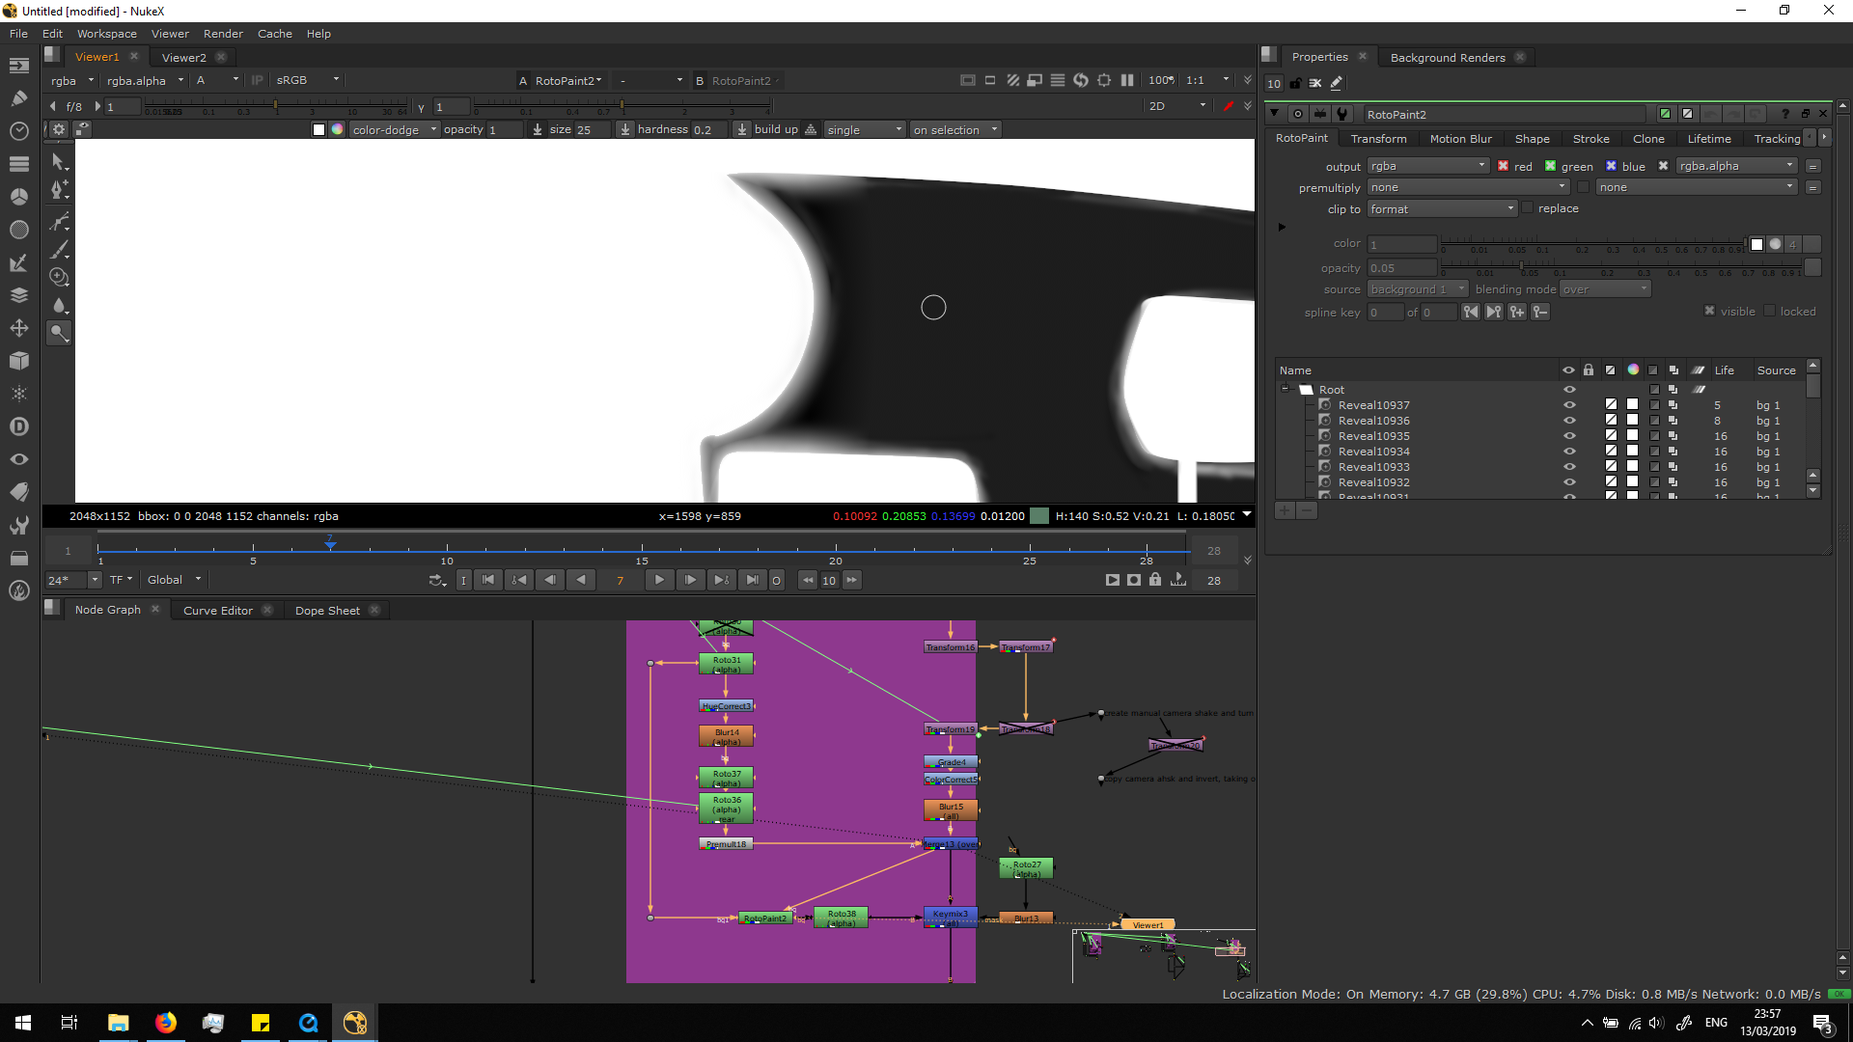Open the Draw nodes menu icon
Screen dimensions: 1853x1042
18,97
